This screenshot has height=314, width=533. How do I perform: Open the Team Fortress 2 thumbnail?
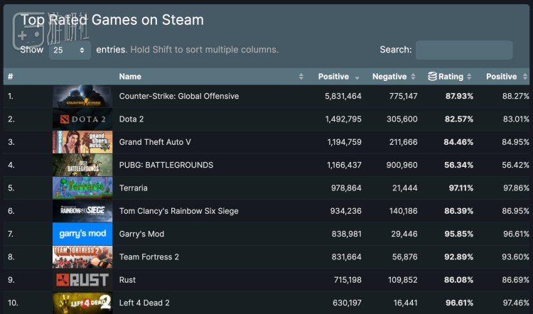82,257
